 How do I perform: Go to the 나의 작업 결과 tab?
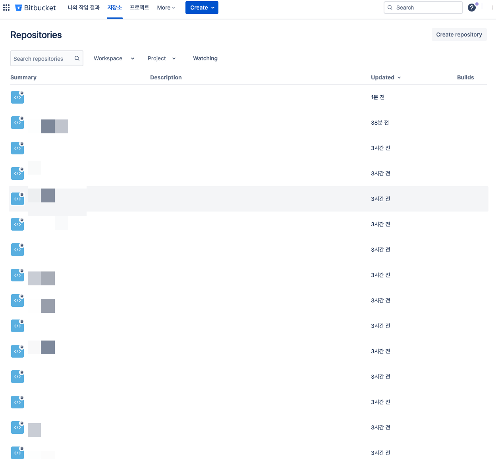click(x=83, y=8)
